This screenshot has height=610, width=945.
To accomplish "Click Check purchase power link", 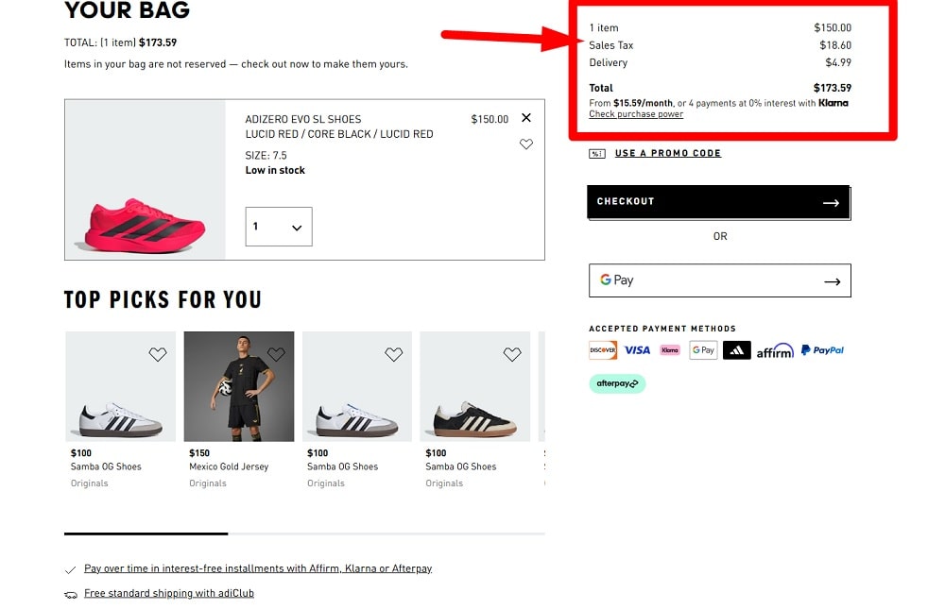I will (635, 114).
